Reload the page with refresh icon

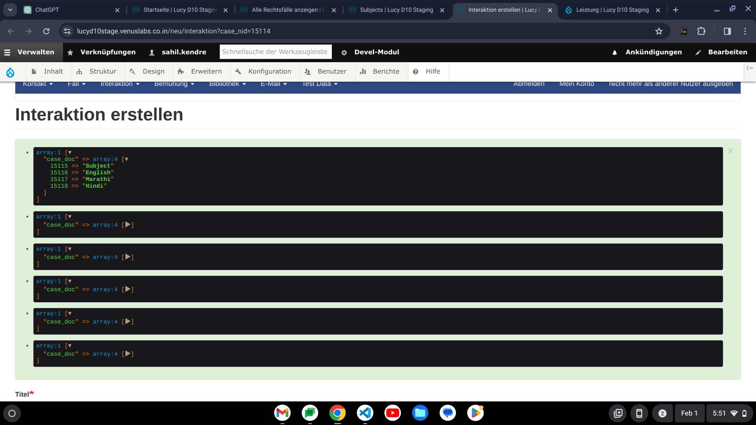coord(46,31)
